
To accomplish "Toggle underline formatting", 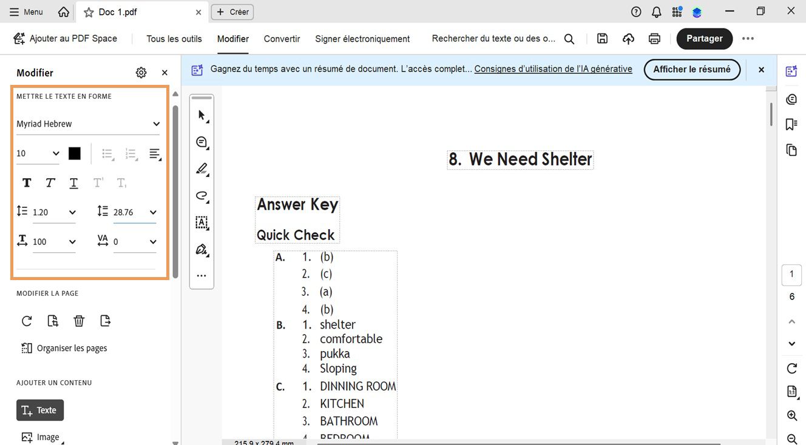I will click(73, 182).
